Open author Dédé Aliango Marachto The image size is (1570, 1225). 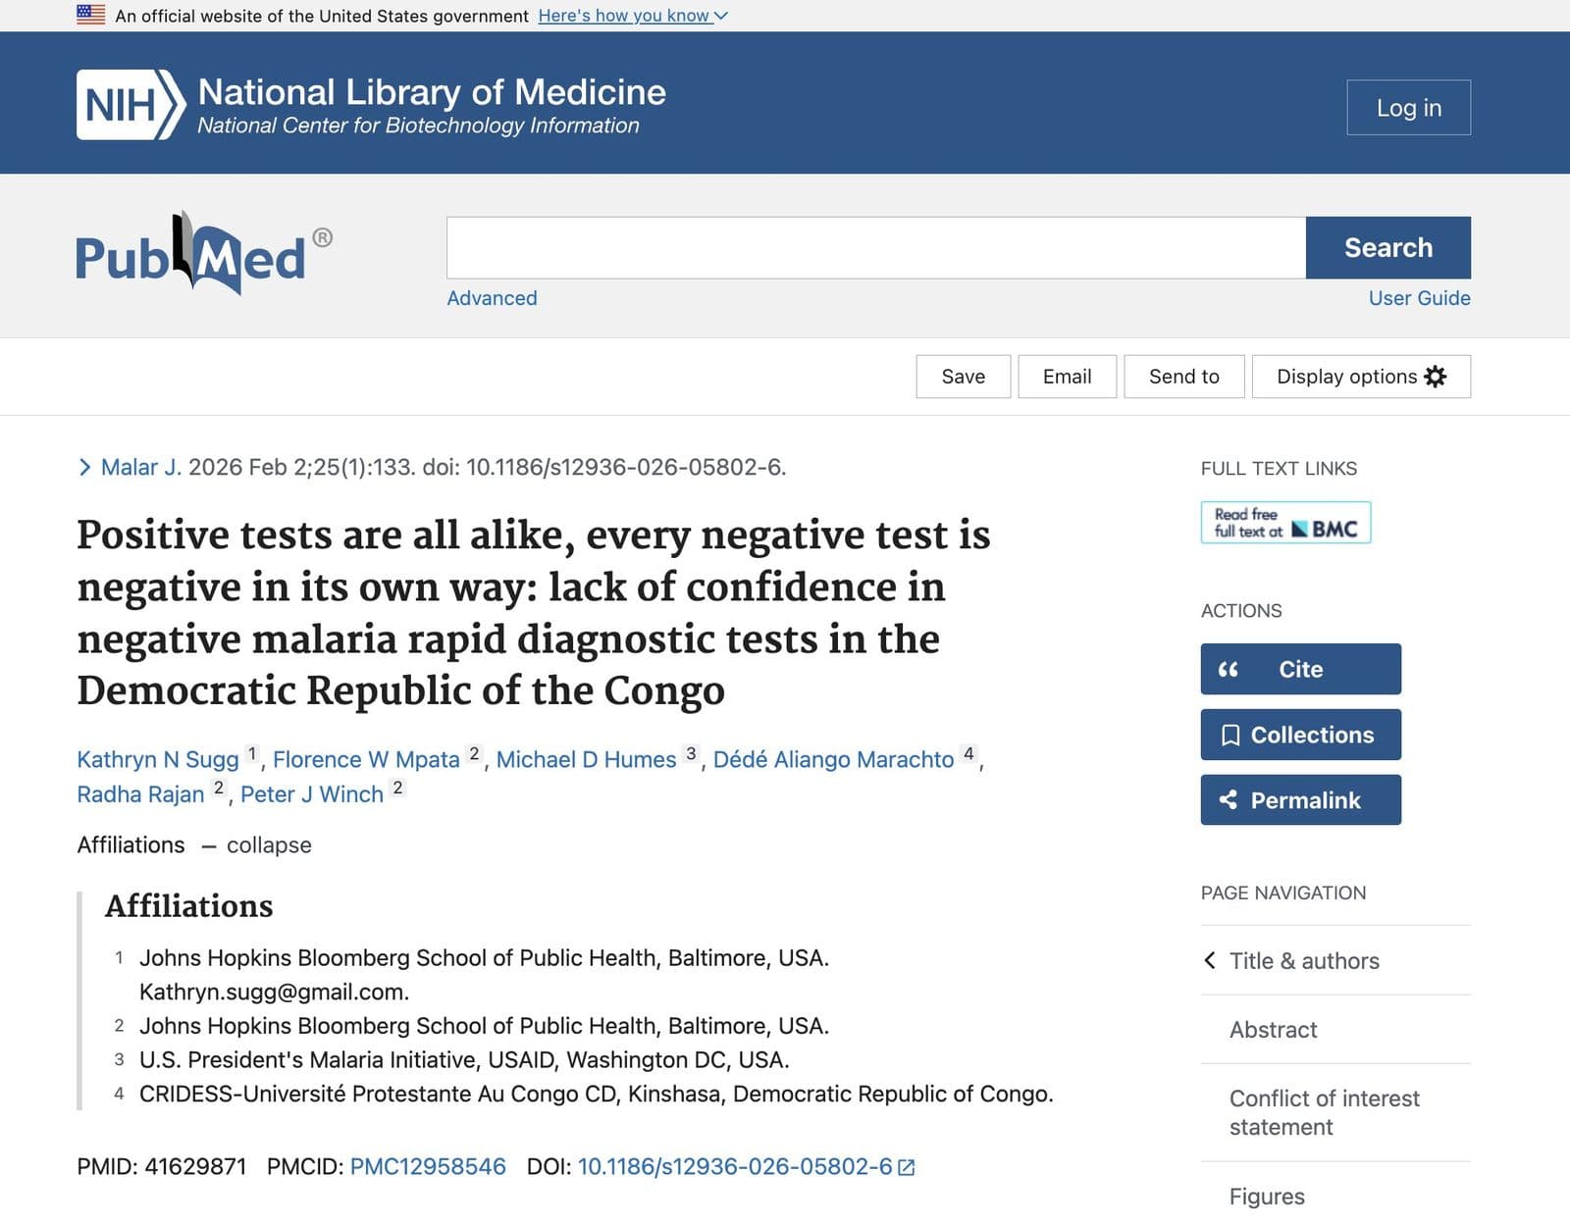tap(833, 759)
